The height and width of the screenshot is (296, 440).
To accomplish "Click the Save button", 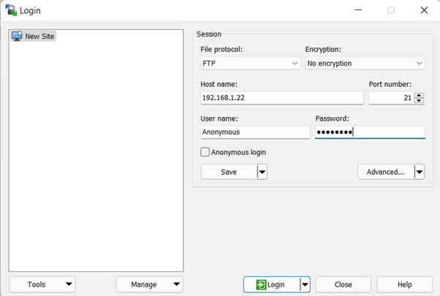I will (229, 172).
